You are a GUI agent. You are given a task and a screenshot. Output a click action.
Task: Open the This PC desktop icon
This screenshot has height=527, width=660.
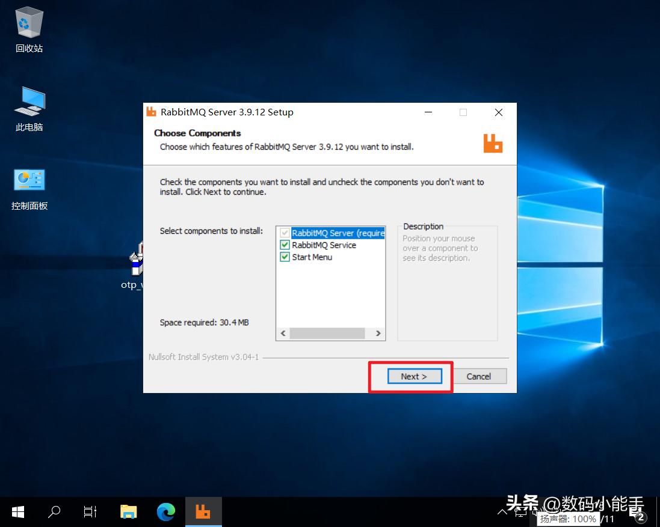tap(29, 103)
